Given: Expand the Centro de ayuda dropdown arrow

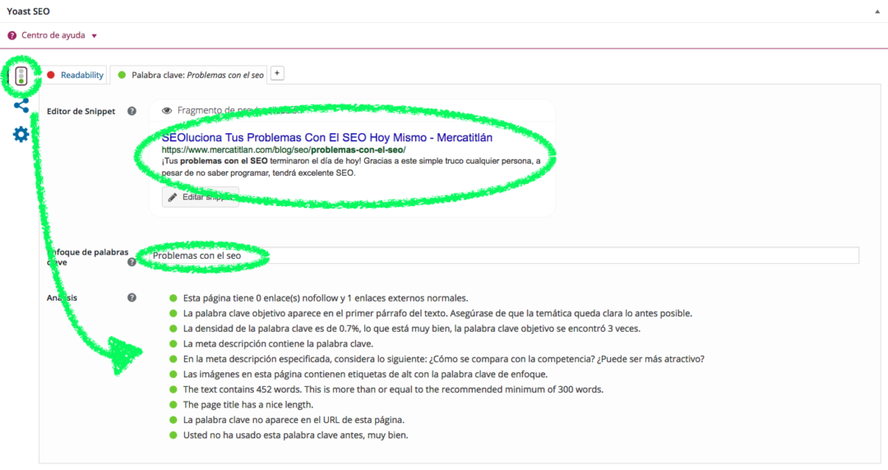Looking at the screenshot, I should [95, 36].
